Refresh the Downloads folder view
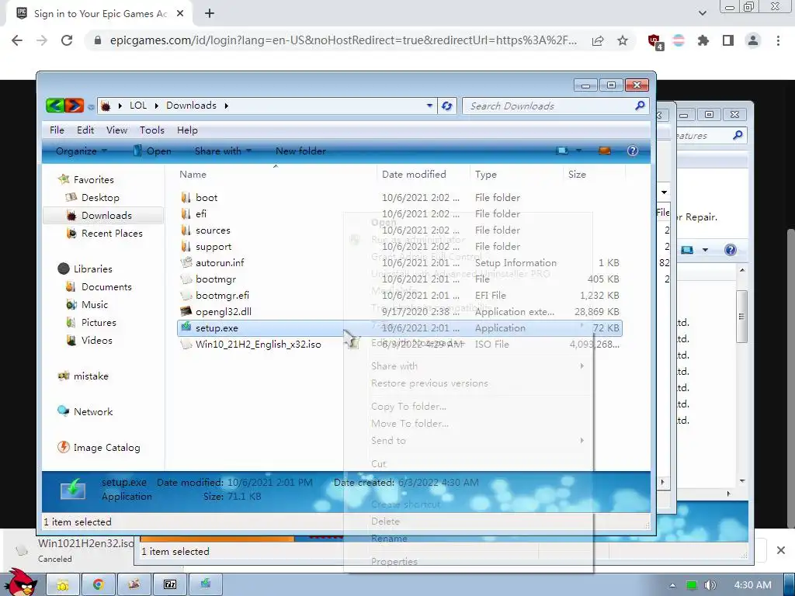795x596 pixels. (446, 106)
